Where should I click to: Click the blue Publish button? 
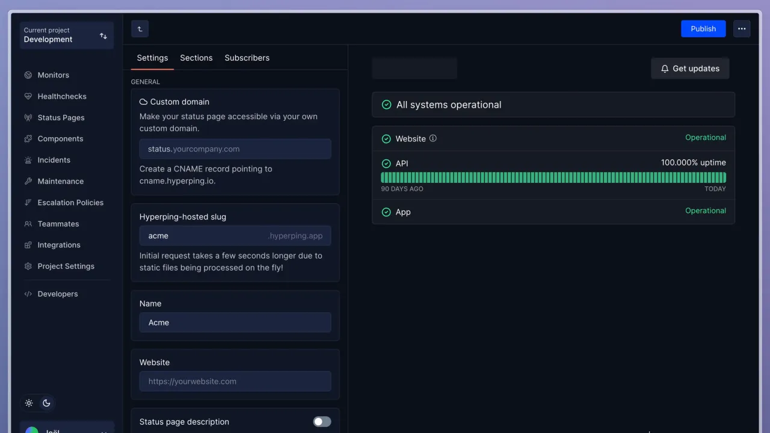[x=703, y=29]
